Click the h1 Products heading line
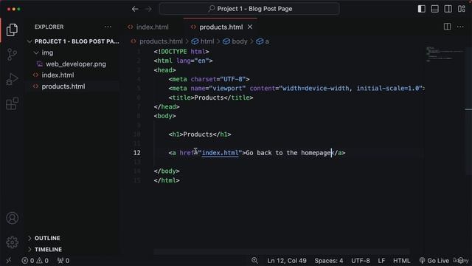 pos(200,134)
